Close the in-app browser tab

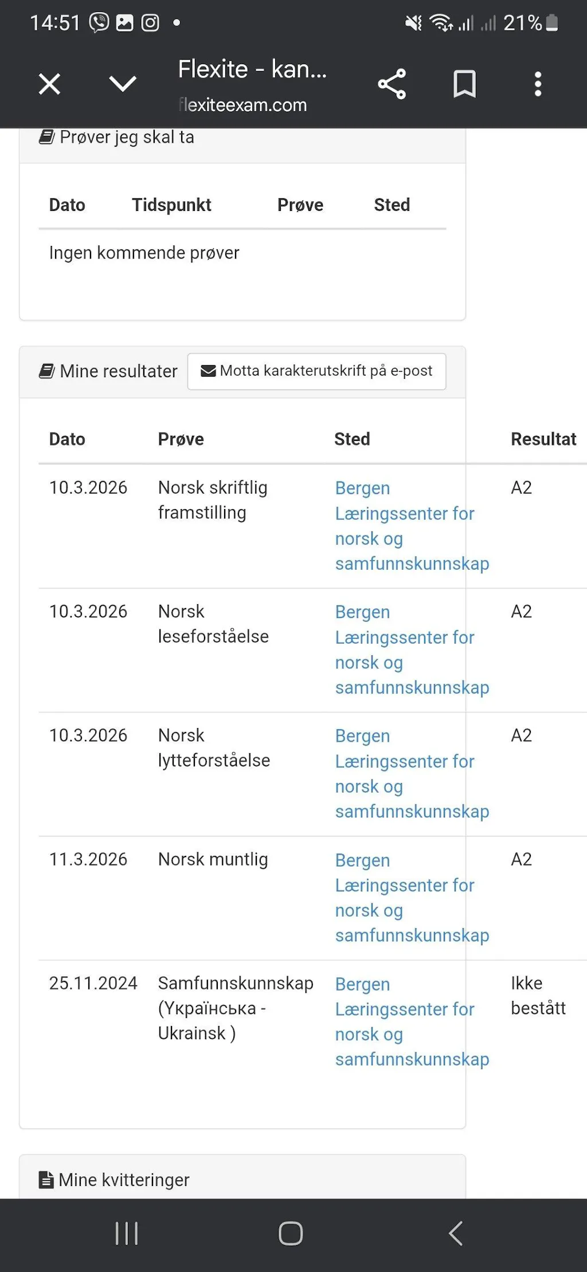pyautogui.click(x=49, y=84)
